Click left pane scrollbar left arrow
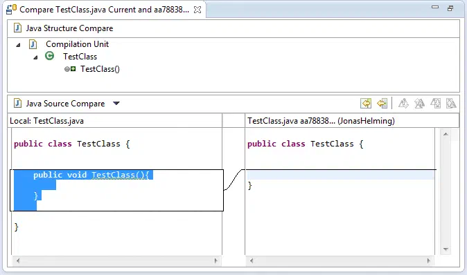The height and width of the screenshot is (275, 467). point(18,260)
